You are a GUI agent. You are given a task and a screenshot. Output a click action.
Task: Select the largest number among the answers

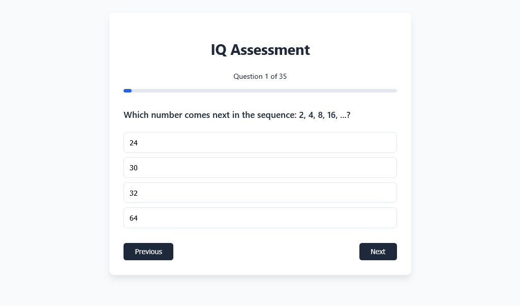point(260,218)
